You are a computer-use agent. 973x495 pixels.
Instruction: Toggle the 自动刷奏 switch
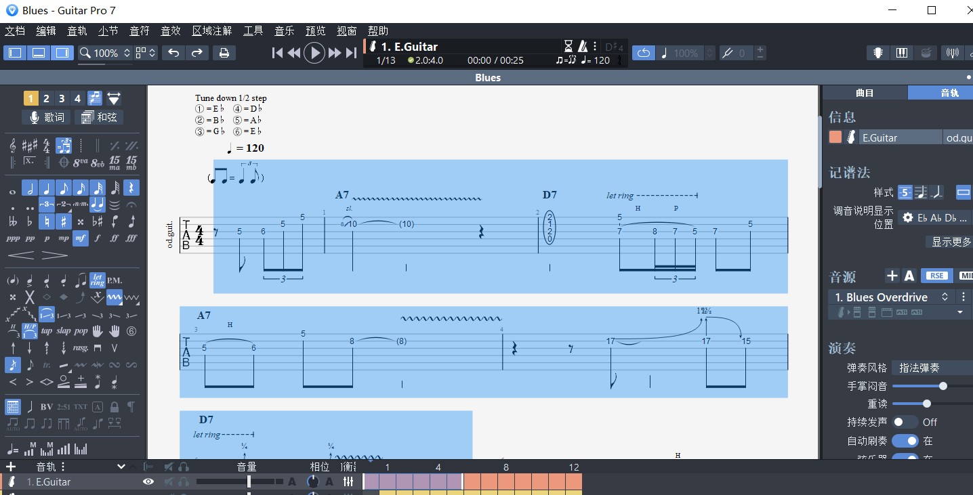[904, 441]
